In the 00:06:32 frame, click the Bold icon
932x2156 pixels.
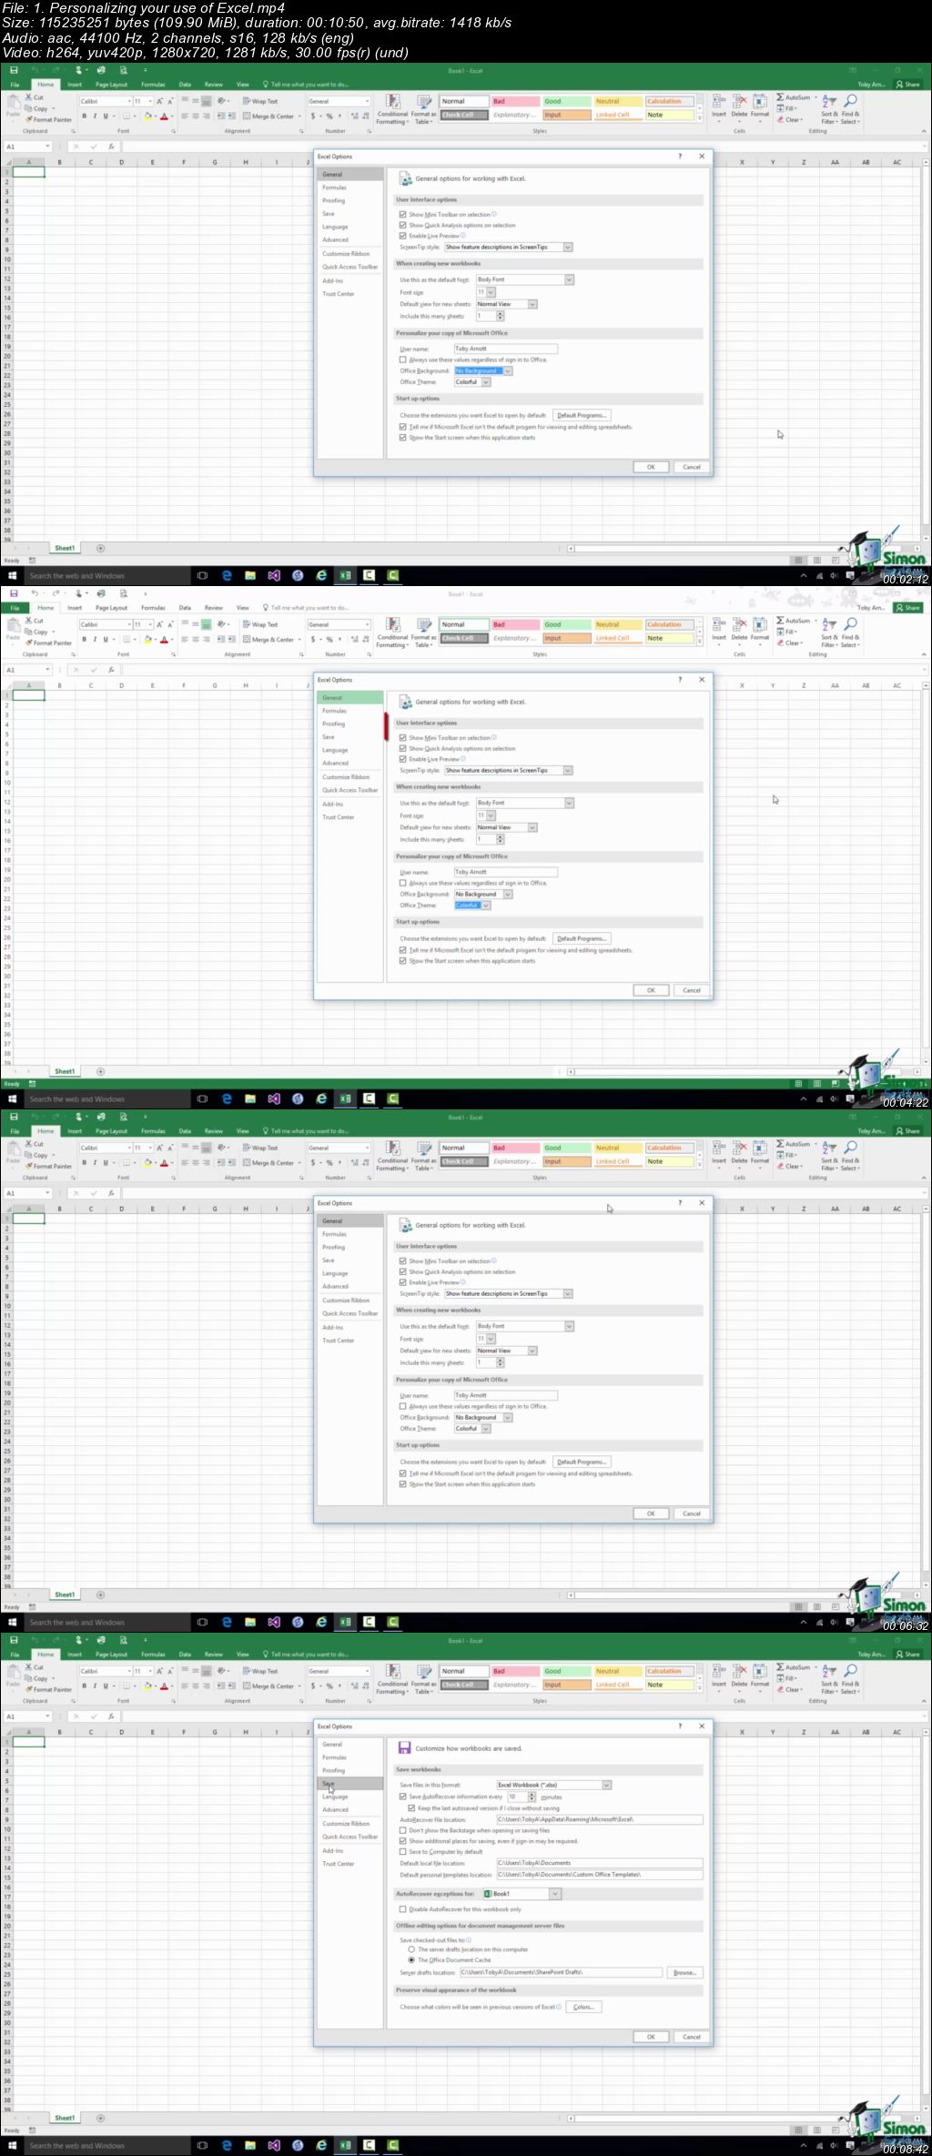tap(85, 1163)
